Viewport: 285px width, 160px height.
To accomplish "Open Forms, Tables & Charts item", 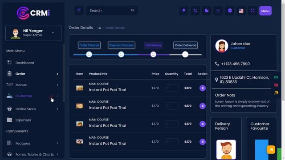I will click(35, 154).
